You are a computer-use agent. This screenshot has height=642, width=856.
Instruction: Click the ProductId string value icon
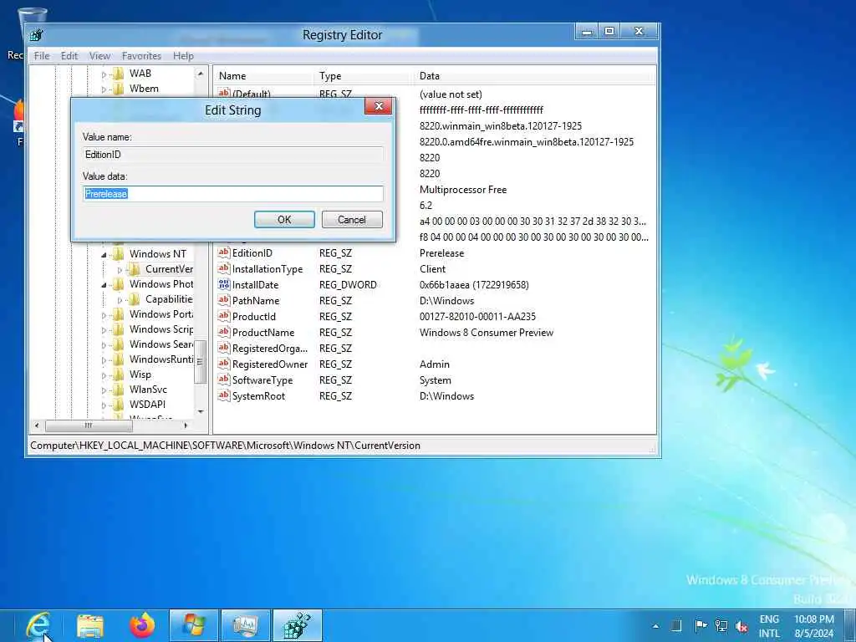224,316
